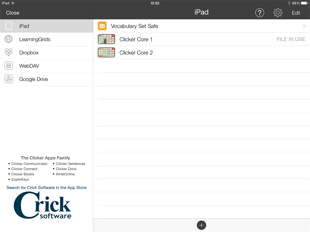The height and width of the screenshot is (232, 310).
Task: Click the Wi-Fi status bar icon
Action: pyautogui.click(x=13, y=3)
